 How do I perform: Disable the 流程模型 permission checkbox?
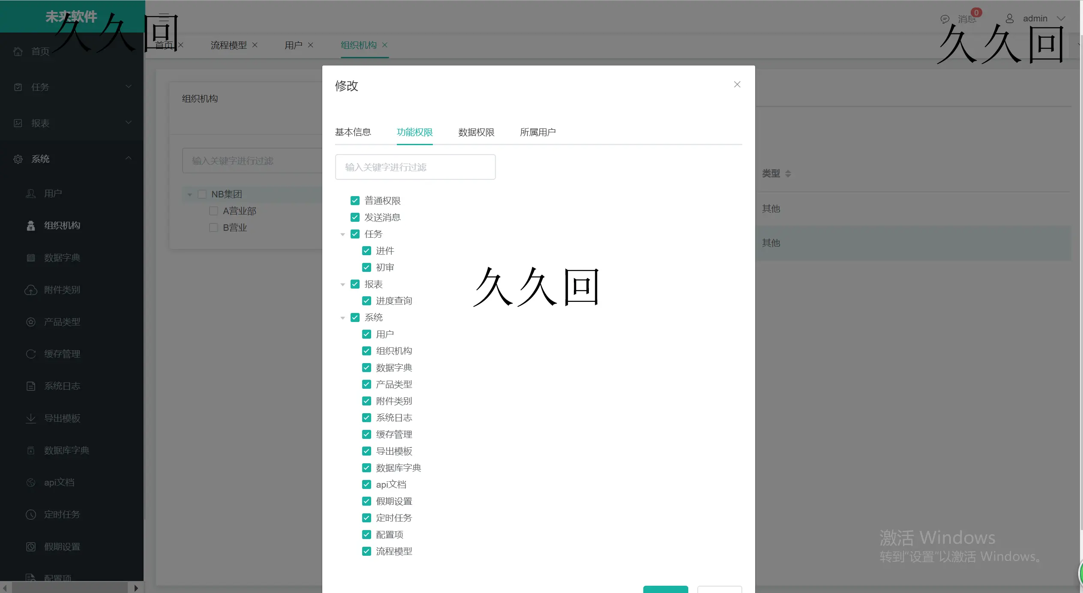(x=366, y=551)
